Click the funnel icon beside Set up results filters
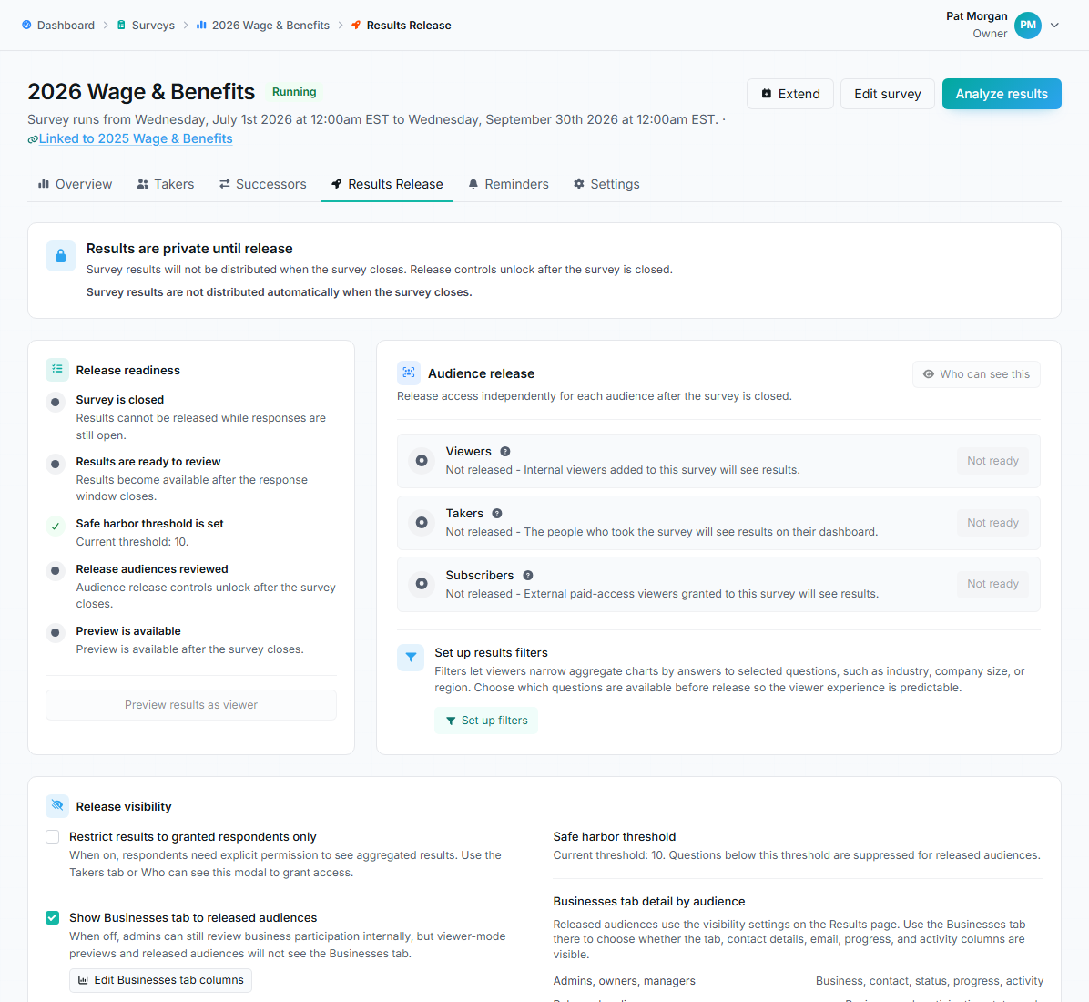The width and height of the screenshot is (1089, 1002). coord(411,658)
